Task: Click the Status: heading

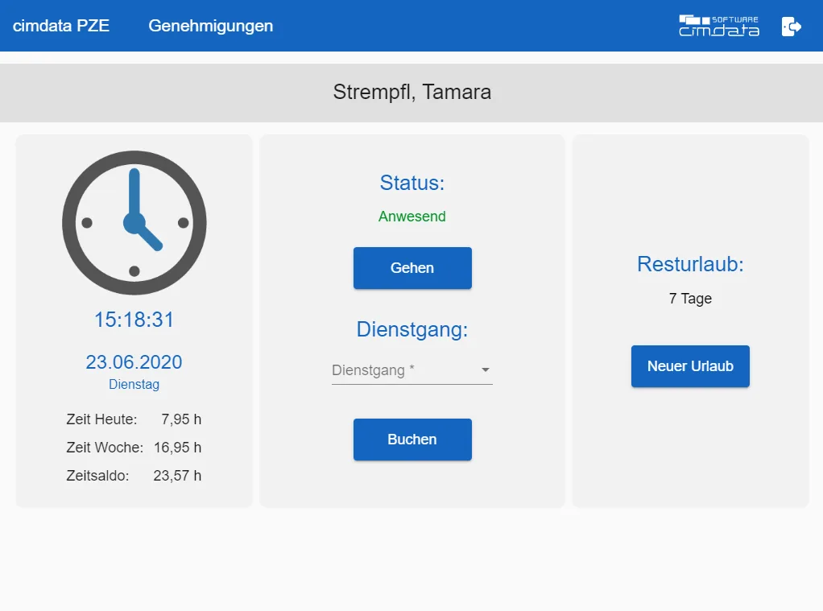Action: click(412, 184)
